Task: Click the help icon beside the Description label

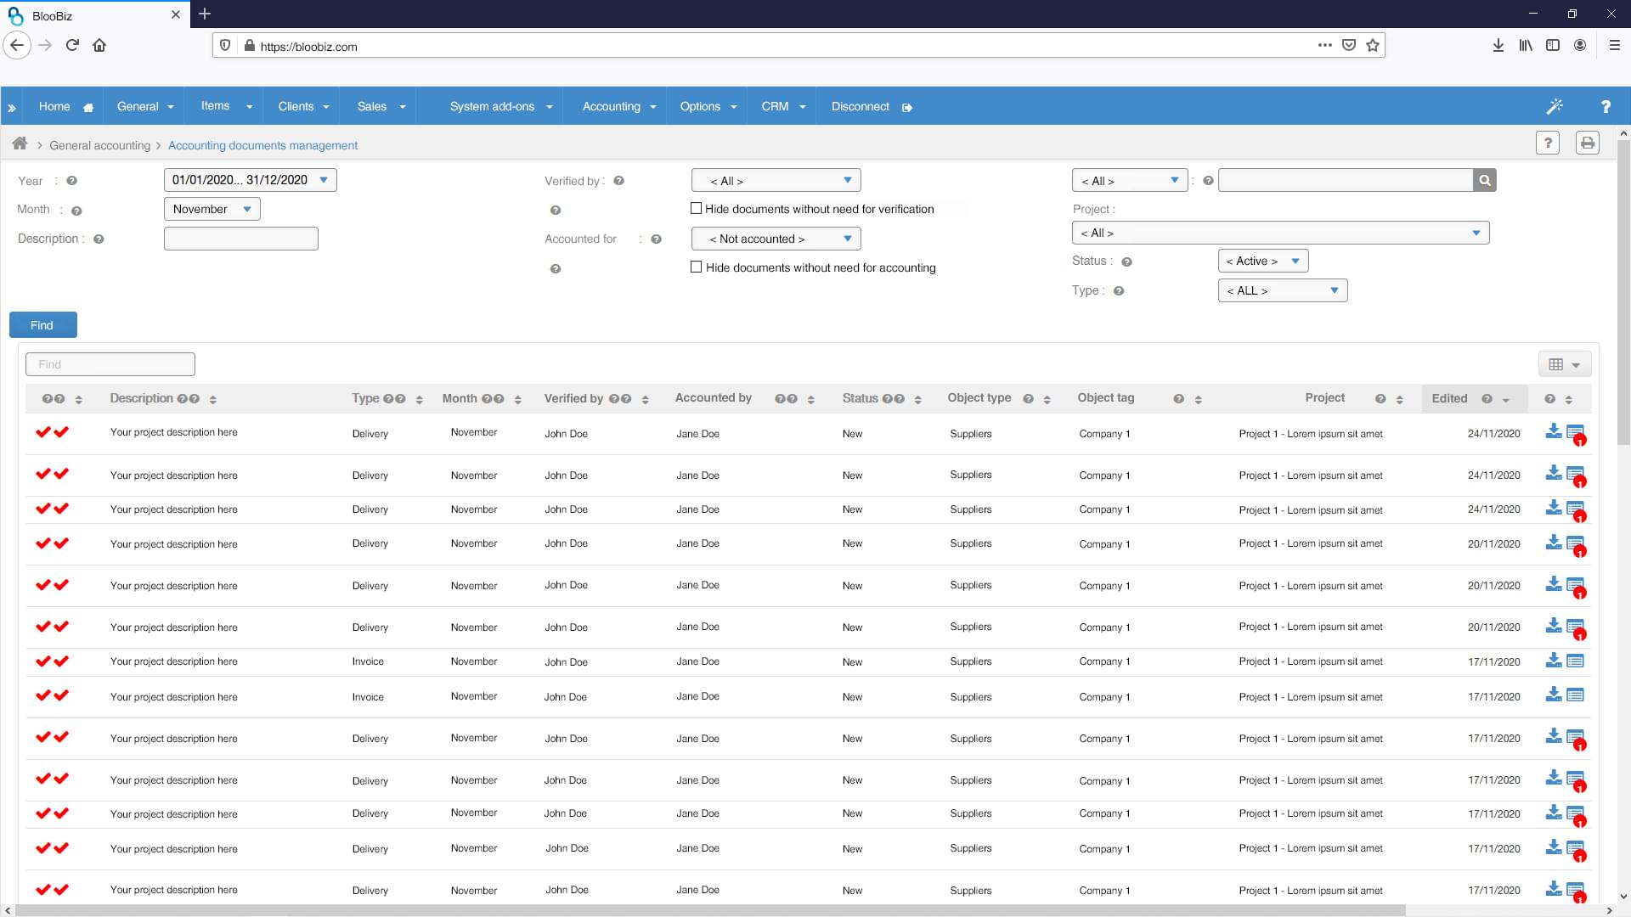Action: 99,239
